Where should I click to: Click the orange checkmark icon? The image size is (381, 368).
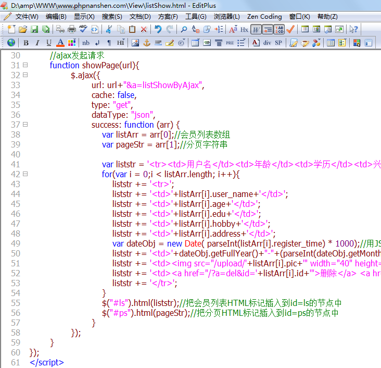290,29
